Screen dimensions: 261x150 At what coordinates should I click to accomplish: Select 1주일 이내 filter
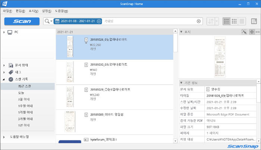tap(25, 106)
